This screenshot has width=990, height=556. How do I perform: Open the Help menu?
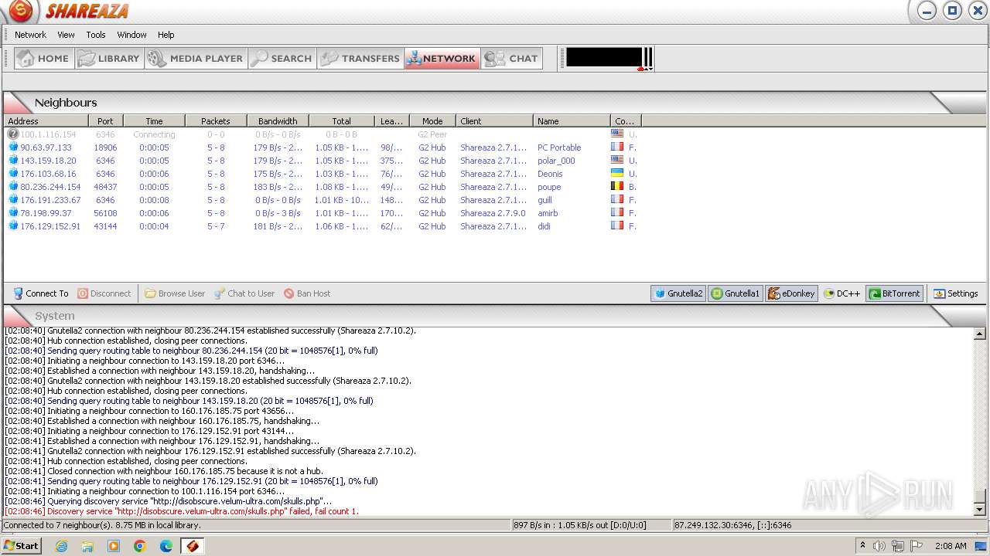[166, 35]
